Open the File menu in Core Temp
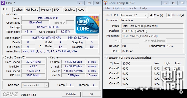Image resolution: width=187 pixels, height=98 pixels. coord(107,8)
